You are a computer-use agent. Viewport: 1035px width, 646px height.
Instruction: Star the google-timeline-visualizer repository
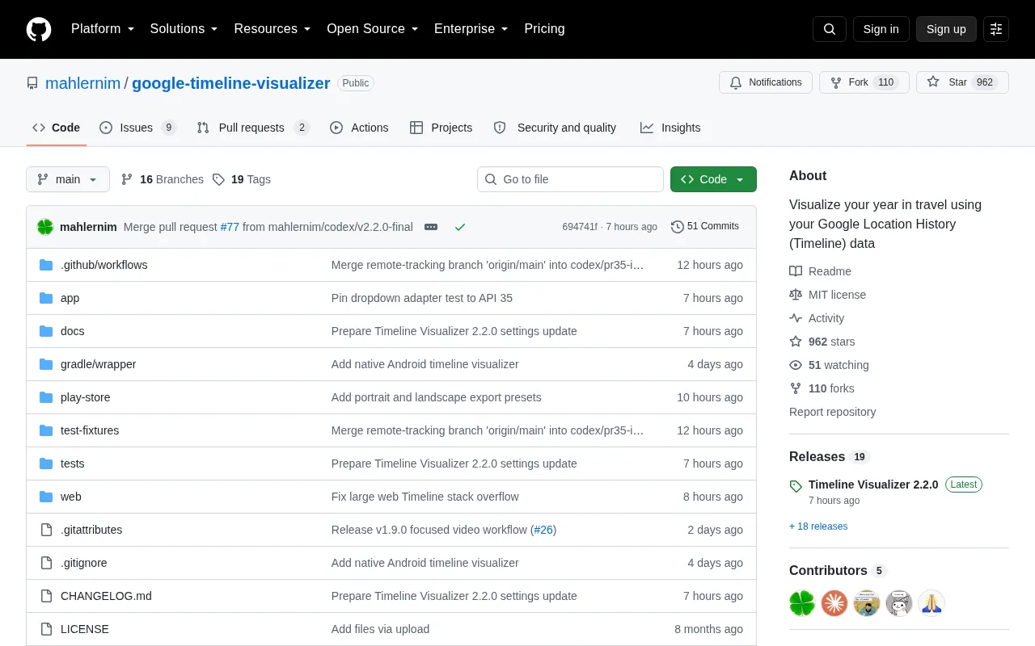[x=962, y=82]
